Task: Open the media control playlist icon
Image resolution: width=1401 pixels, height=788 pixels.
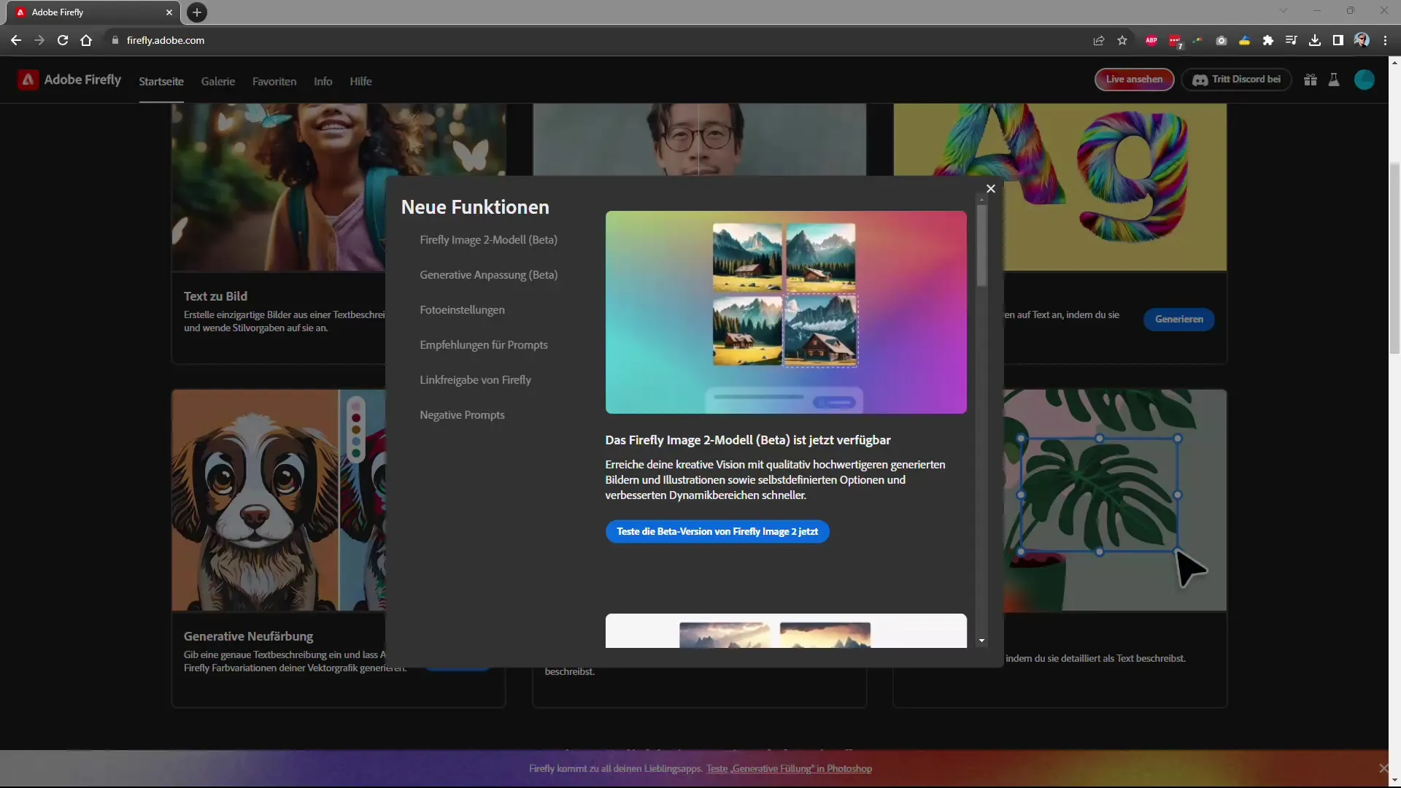Action: [1291, 40]
